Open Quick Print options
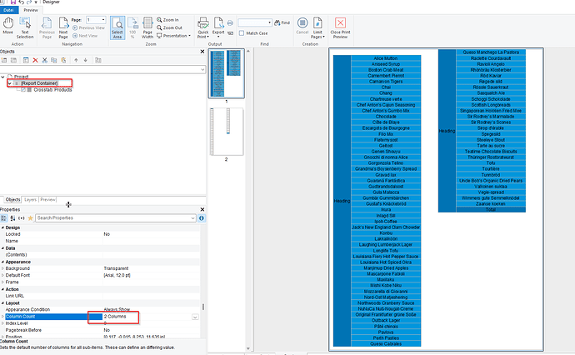Screen dimensions: 575x355 [203, 27]
